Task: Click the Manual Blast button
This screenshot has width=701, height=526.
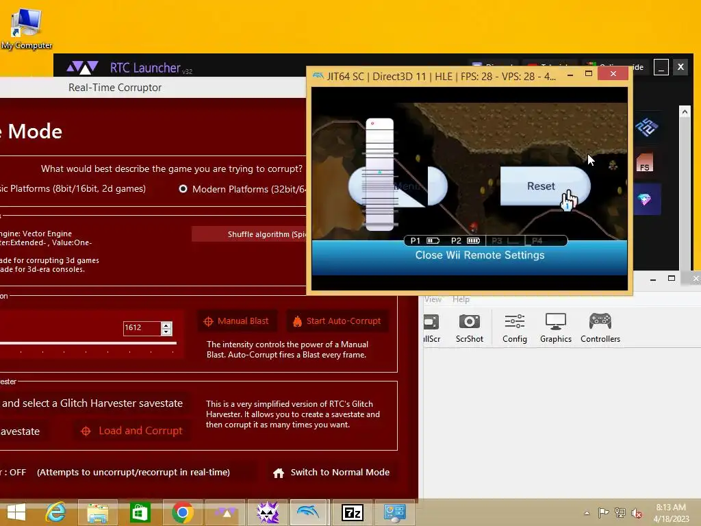Action: 237,321
